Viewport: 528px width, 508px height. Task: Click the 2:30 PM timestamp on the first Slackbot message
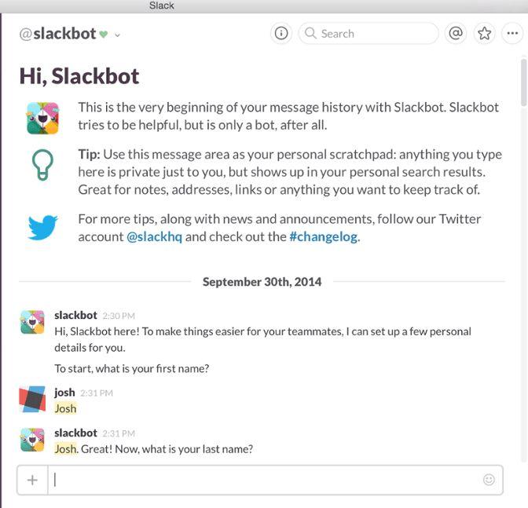coord(118,316)
